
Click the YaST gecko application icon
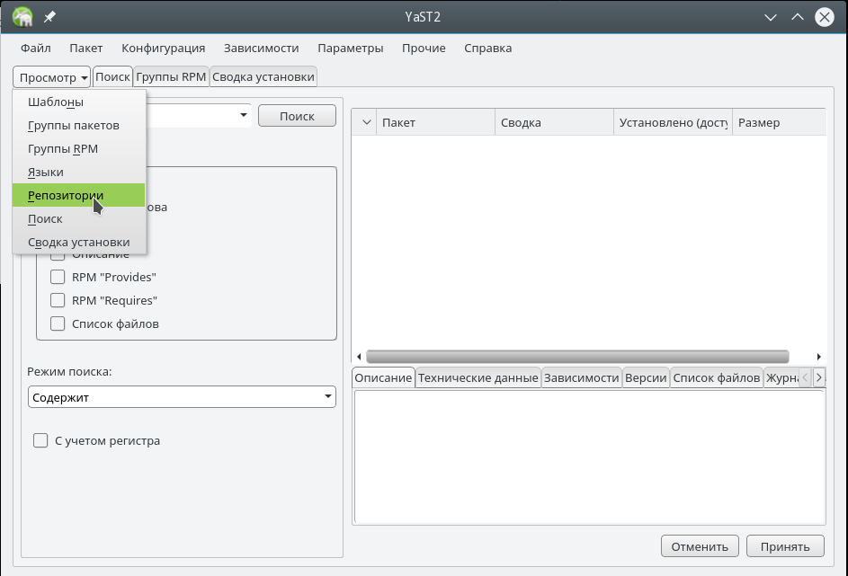coord(22,17)
